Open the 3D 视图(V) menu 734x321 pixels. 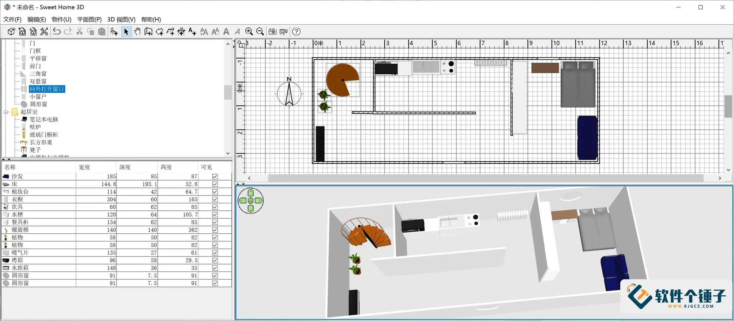[121, 19]
